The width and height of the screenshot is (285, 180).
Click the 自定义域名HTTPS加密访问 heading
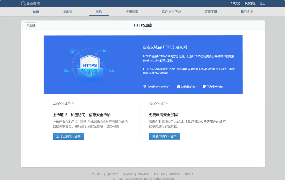point(165,47)
